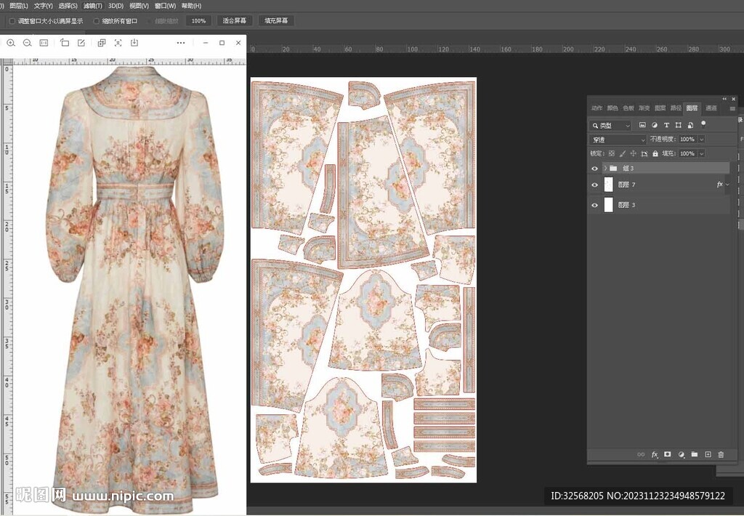The width and height of the screenshot is (744, 516).
Task: Hide the 组 3 group visibility eye
Action: point(594,168)
